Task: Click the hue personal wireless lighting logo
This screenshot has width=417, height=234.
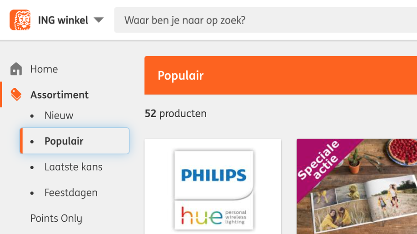Action: point(213,215)
